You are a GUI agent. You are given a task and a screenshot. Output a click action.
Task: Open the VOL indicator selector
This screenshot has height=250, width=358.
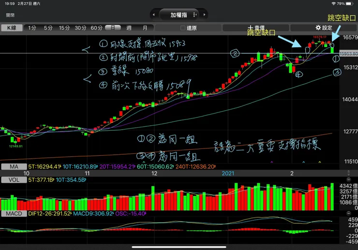(x=14, y=180)
